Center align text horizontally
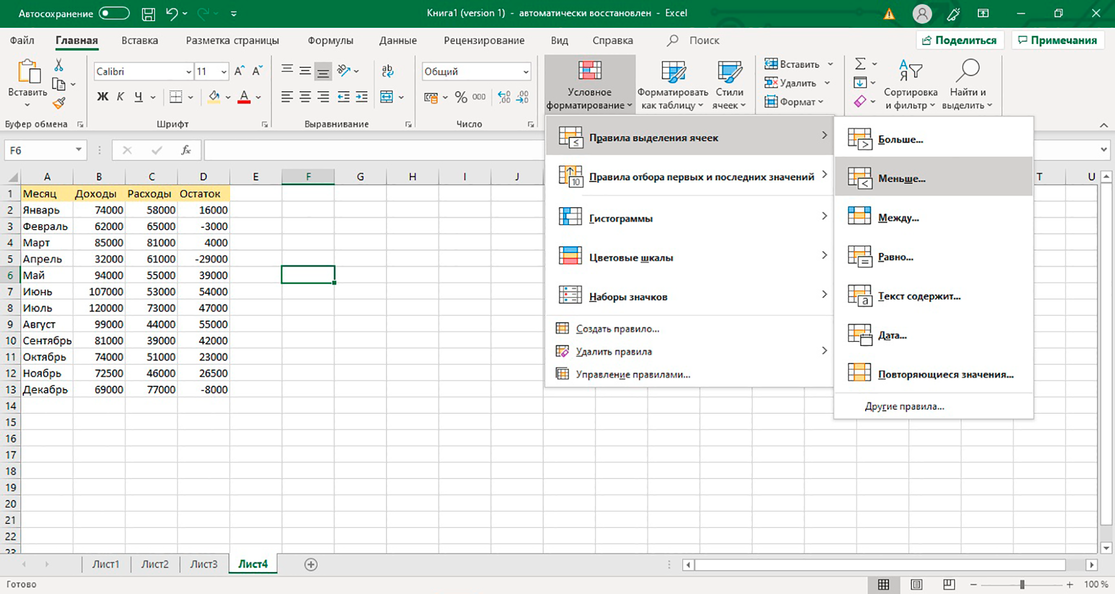 pos(305,97)
